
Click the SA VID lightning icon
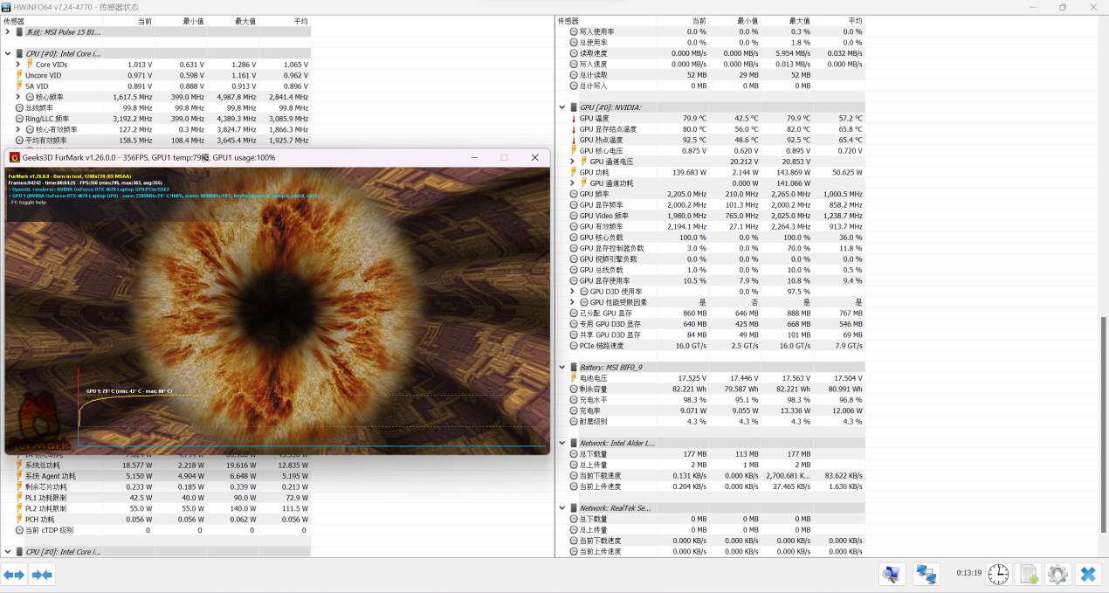[19, 86]
